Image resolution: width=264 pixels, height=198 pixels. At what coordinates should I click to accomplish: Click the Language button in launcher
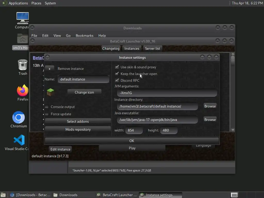coord(203,146)
